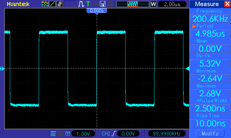The height and width of the screenshot is (138, 231).
Task: Click the 0.00V trigger level readout
Action: pyautogui.click(x=128, y=134)
